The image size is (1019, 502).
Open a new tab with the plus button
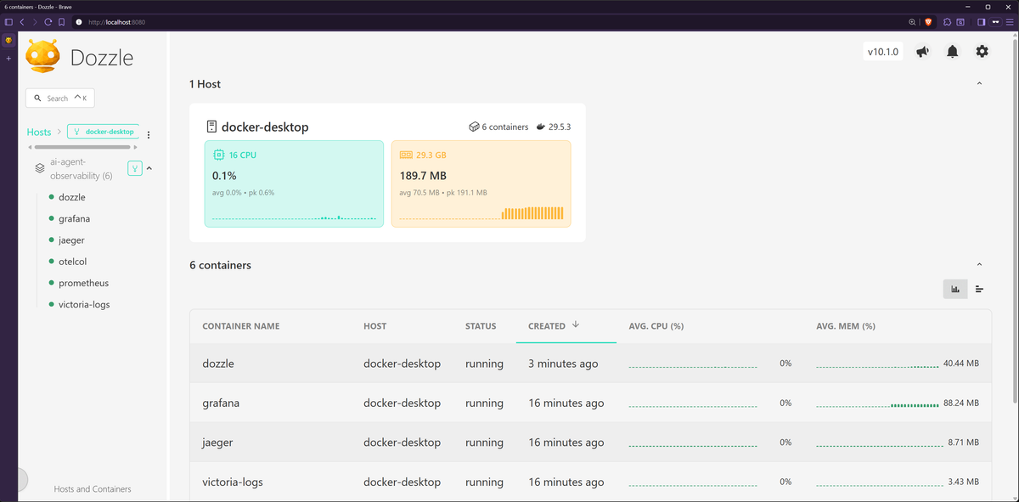9,59
